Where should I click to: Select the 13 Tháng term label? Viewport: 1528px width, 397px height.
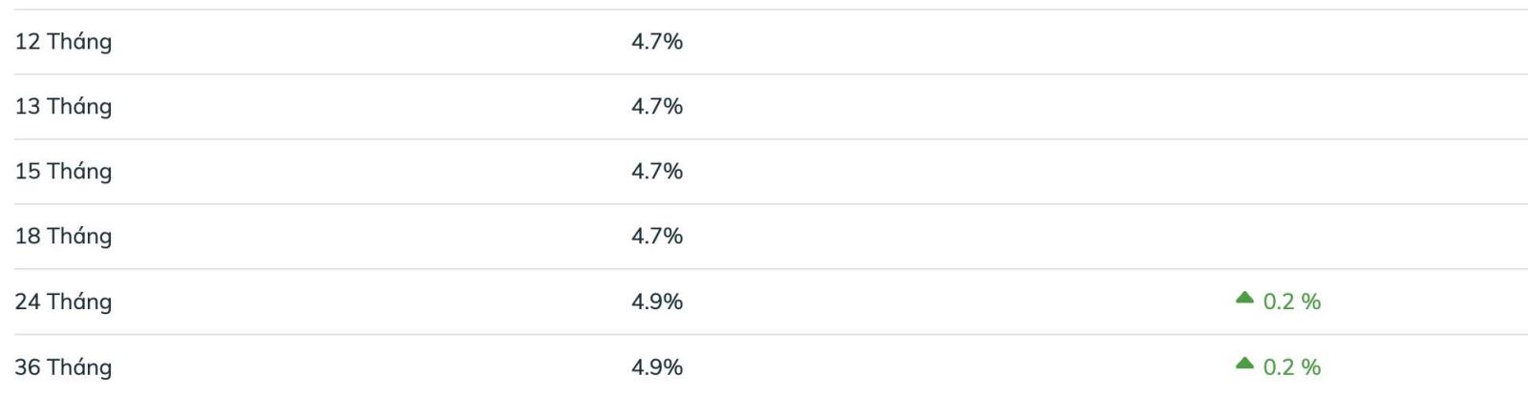(63, 107)
